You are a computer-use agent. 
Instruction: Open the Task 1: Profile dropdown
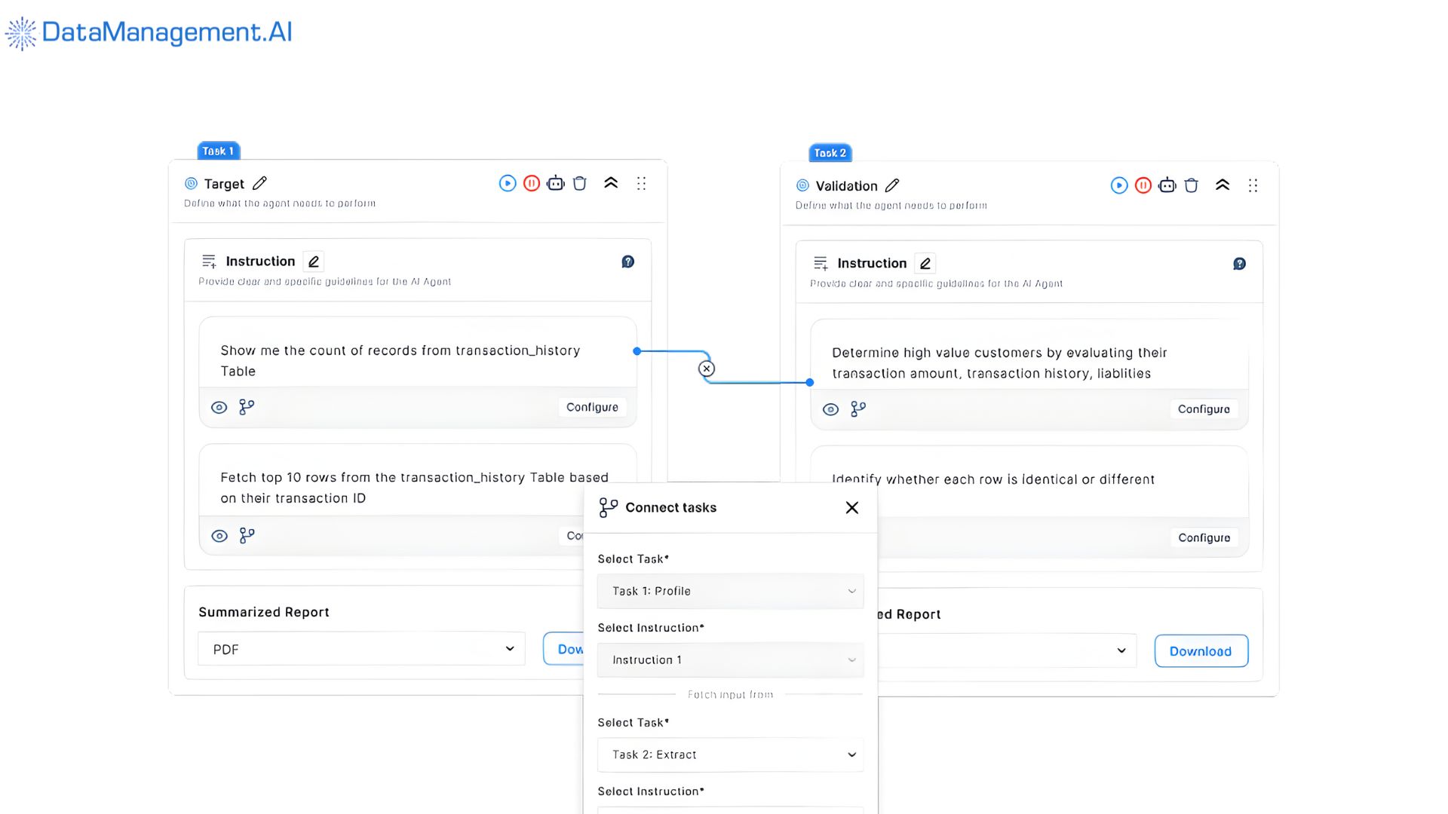[729, 591]
